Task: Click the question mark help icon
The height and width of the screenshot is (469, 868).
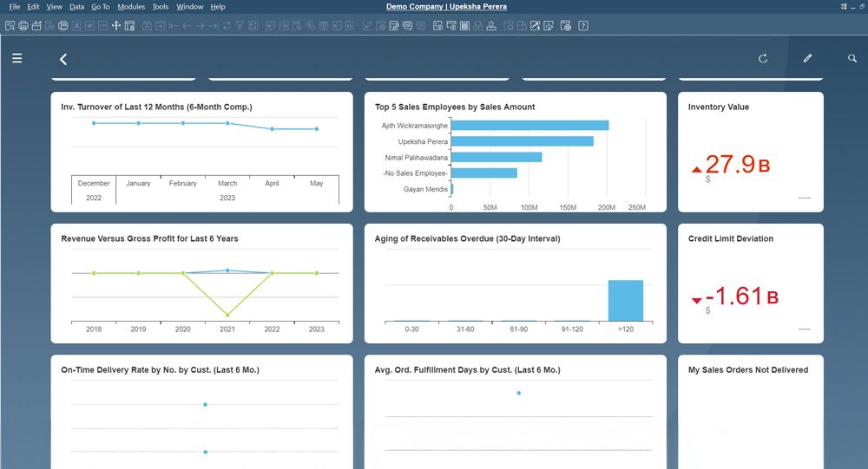Action: 583,26
